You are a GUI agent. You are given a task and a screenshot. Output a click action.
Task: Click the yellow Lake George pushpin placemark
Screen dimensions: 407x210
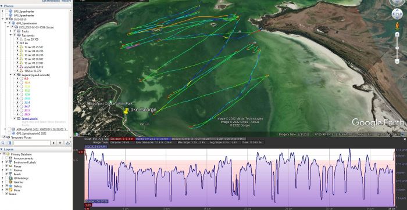click(x=126, y=111)
